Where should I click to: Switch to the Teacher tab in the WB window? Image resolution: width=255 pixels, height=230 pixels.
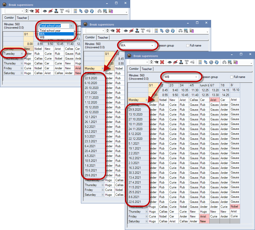[x=147, y=69]
